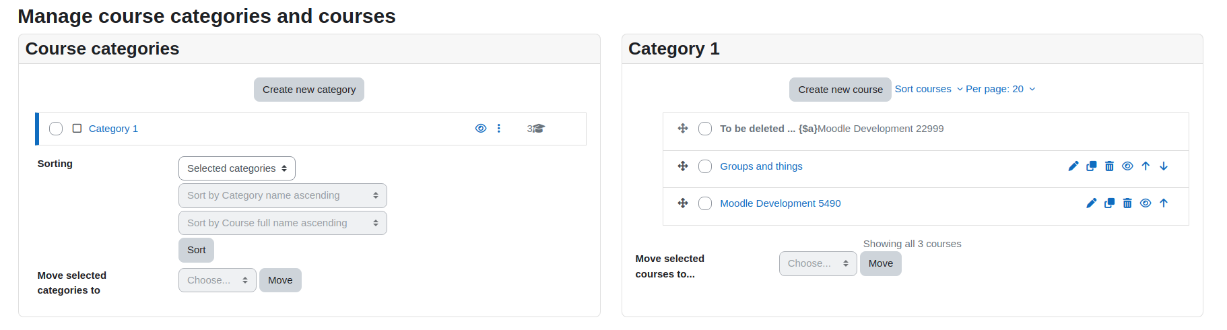Edit the Groups and things course
Screen dimensions: 1227x330
tap(1073, 166)
